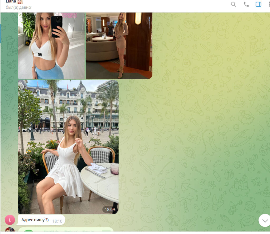Open profile via the Liana chat title

click(x=11, y=2)
